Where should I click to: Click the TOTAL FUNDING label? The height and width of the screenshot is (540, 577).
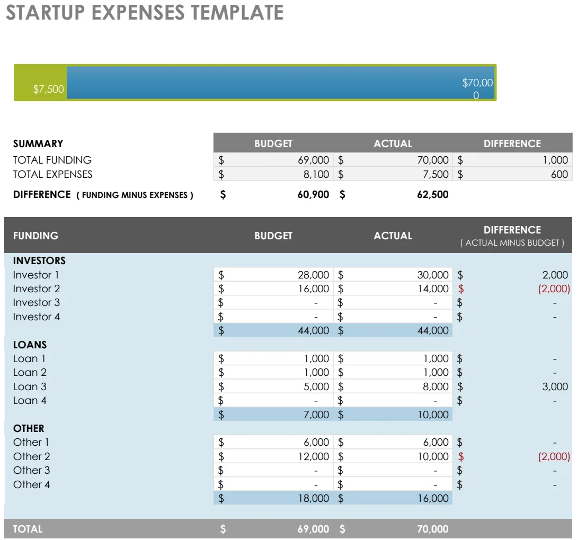pos(52,160)
